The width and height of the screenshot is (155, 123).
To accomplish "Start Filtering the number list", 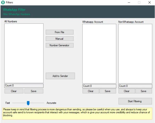I will [135, 101].
